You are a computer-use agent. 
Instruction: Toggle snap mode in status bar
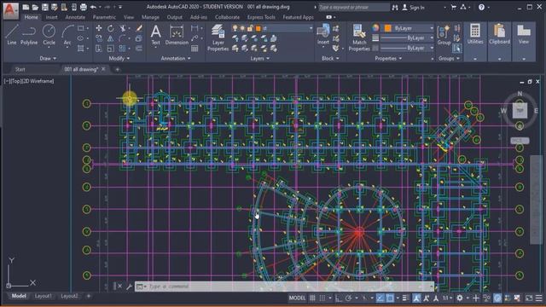click(x=322, y=298)
